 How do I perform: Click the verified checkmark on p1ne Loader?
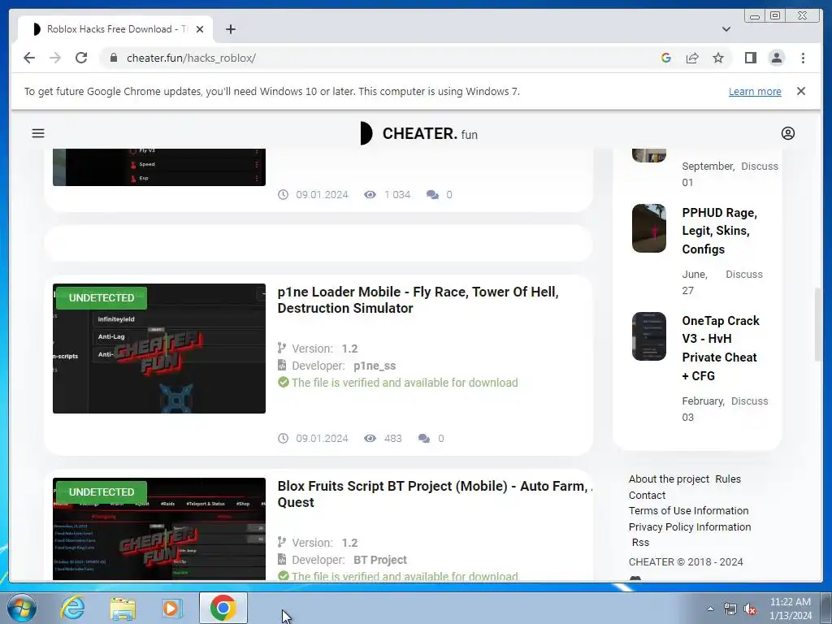(284, 382)
